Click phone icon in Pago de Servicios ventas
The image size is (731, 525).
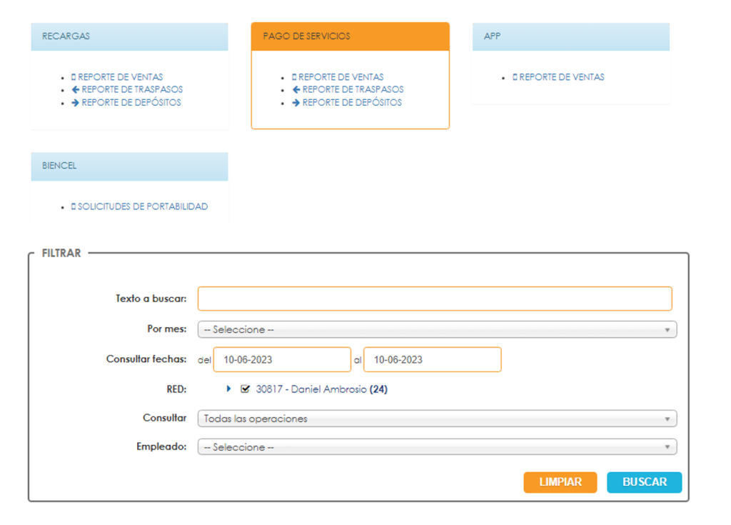[x=294, y=77]
